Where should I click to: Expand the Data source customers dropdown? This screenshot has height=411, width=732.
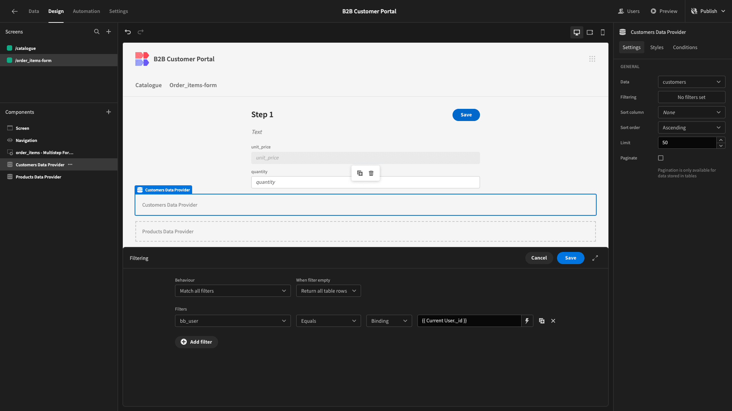tap(691, 82)
